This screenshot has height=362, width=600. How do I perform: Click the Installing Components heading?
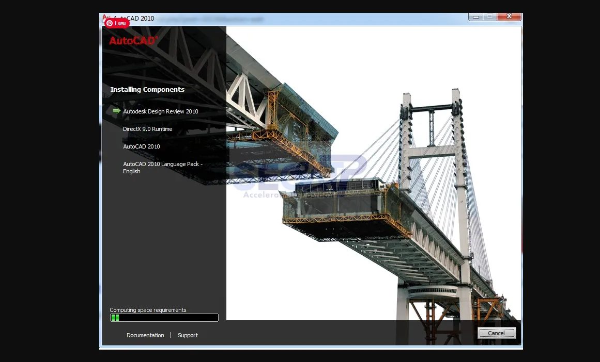point(147,89)
